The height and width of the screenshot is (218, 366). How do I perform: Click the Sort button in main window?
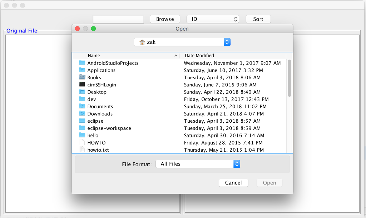258,19
